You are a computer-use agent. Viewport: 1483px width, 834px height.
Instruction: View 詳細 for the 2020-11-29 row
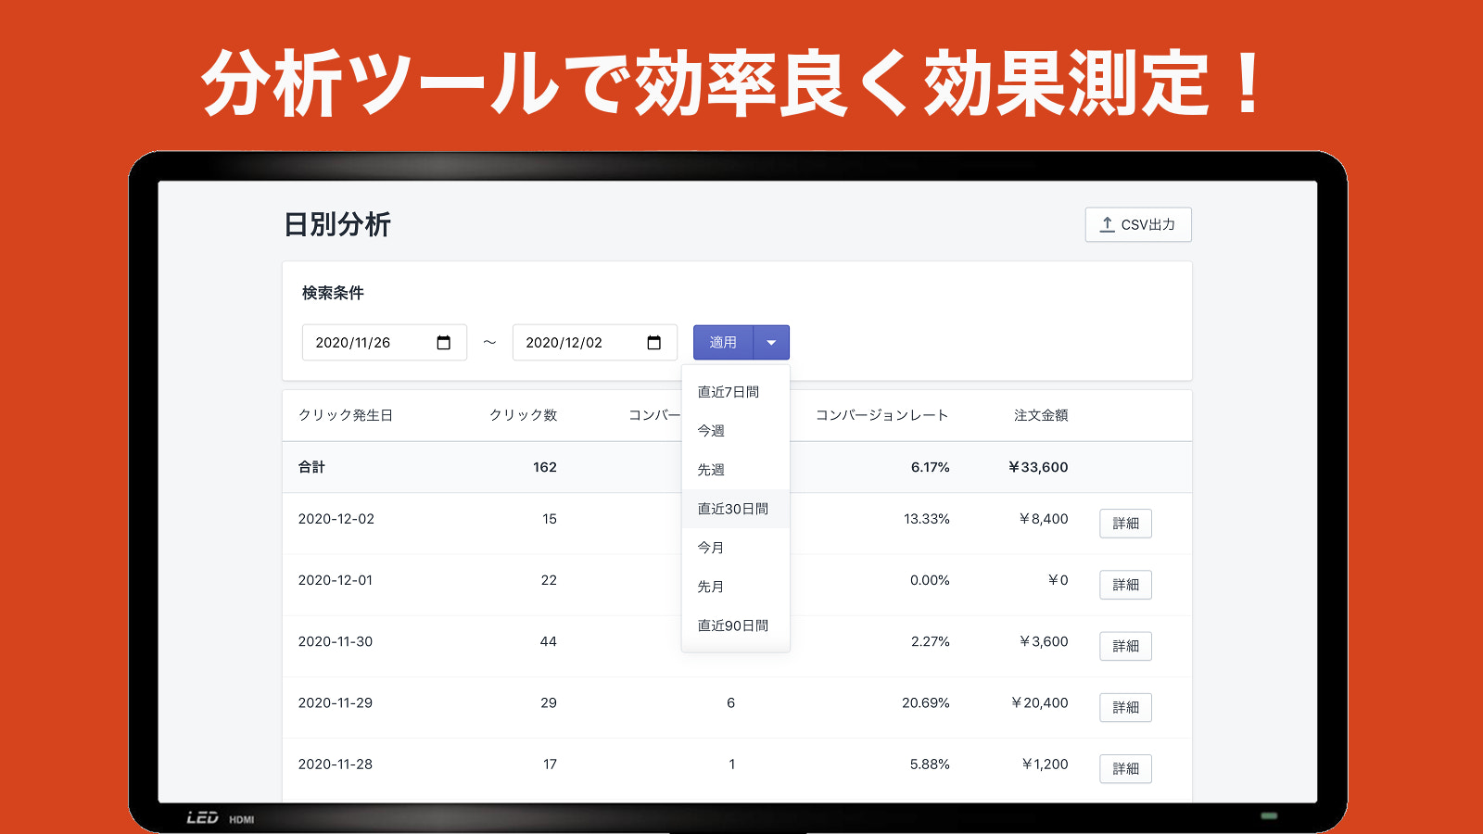1125,707
